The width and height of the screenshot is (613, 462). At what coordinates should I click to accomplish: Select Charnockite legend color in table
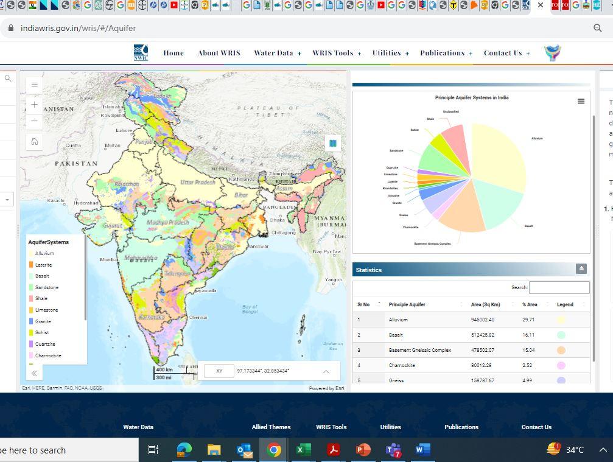click(561, 365)
